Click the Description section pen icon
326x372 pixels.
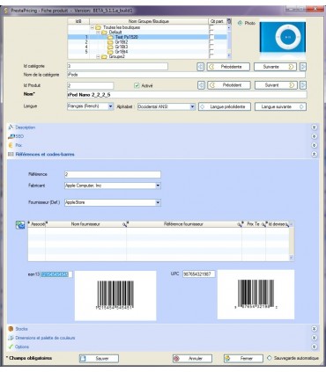[11, 128]
